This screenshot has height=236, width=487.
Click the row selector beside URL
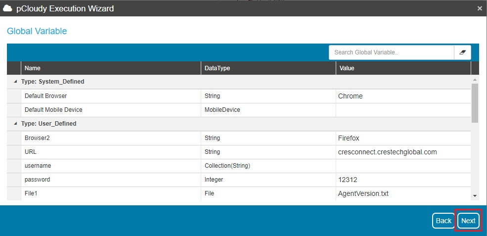coord(14,152)
